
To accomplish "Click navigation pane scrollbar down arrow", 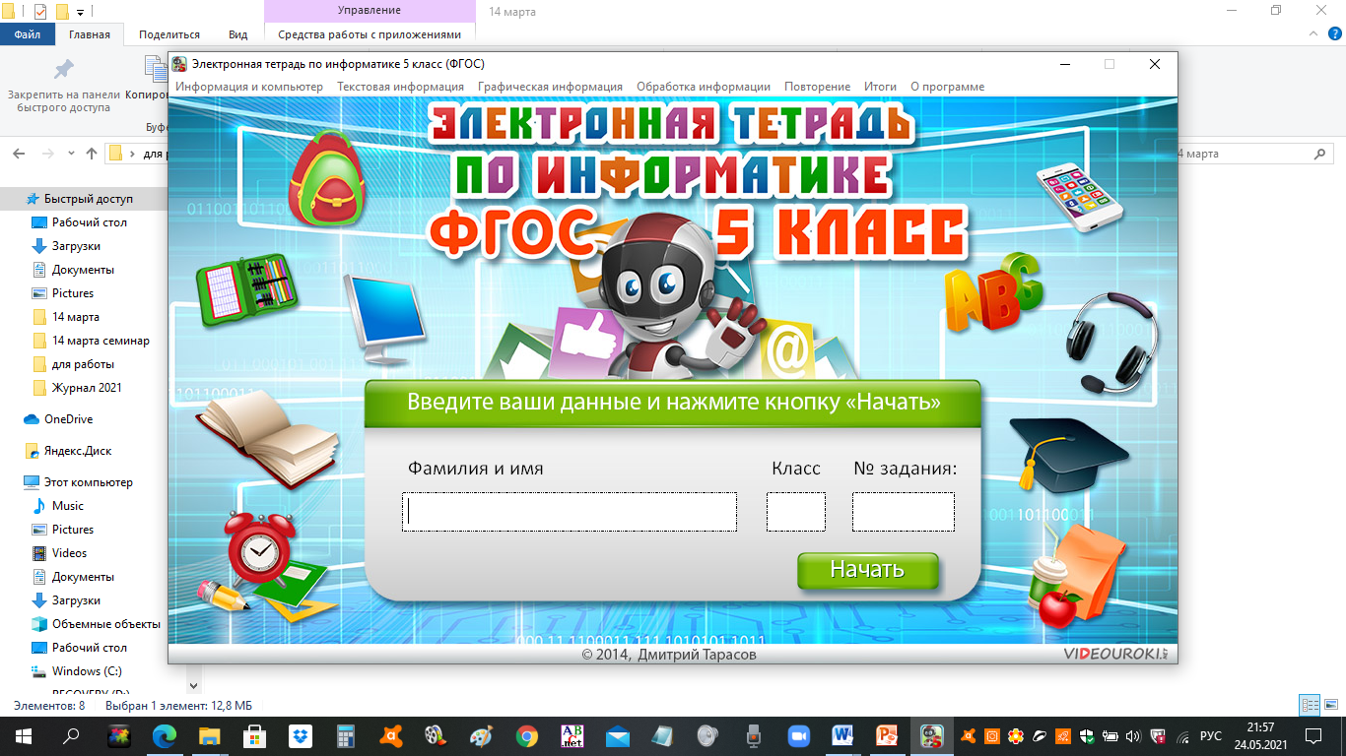I will point(193,685).
